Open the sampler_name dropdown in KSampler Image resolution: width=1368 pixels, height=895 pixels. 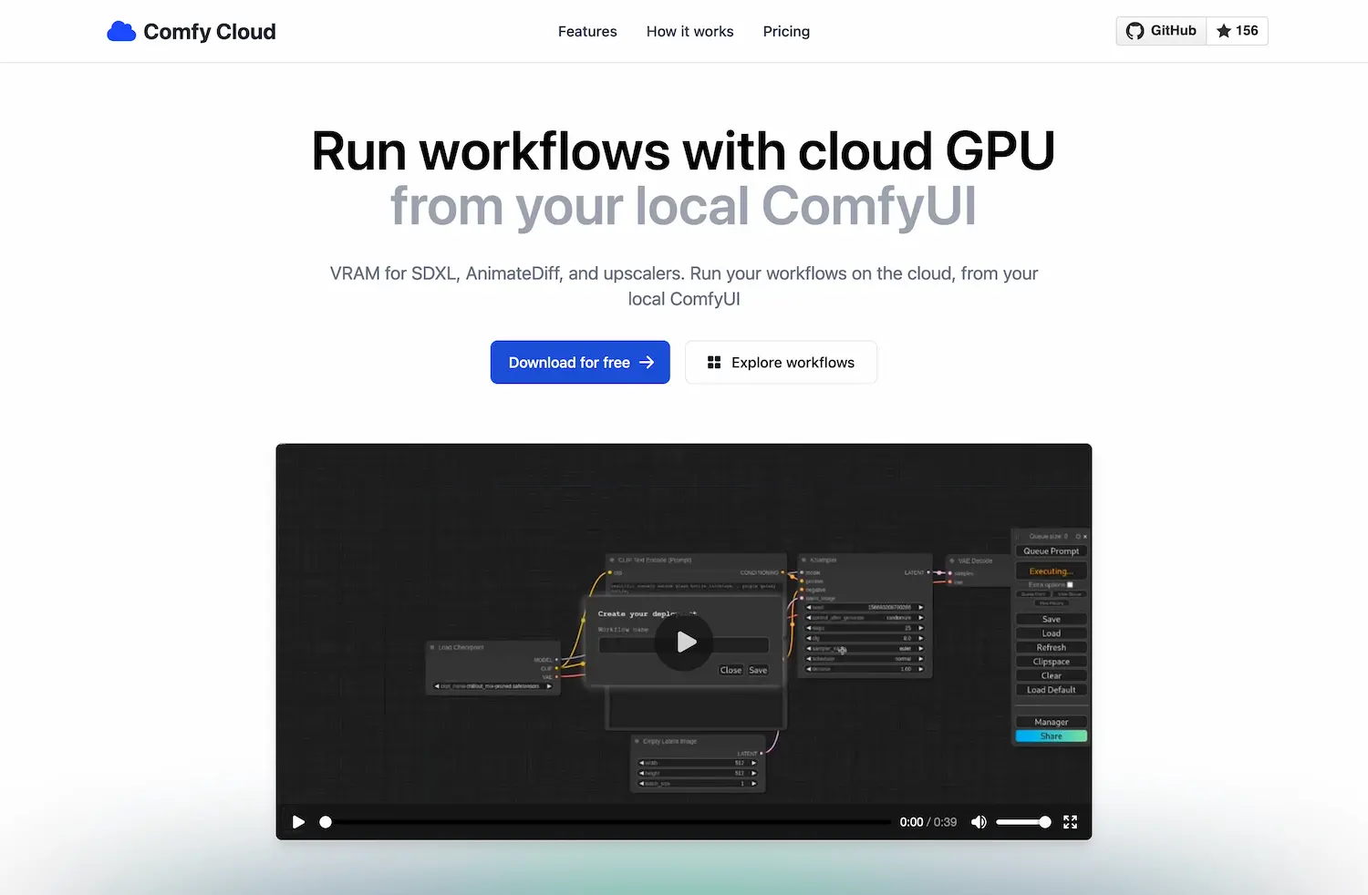click(x=865, y=648)
